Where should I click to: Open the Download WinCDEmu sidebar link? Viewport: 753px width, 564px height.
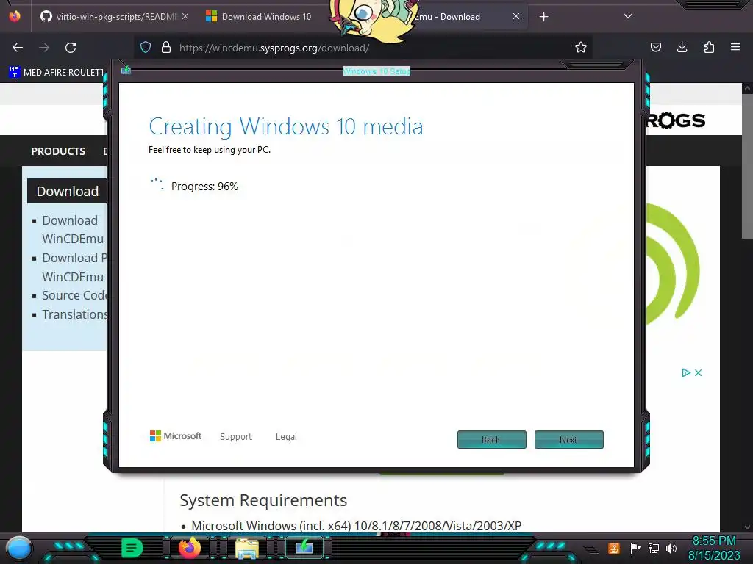[x=73, y=229]
